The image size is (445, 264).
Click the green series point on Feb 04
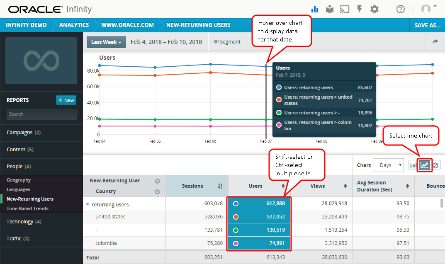pos(100,119)
